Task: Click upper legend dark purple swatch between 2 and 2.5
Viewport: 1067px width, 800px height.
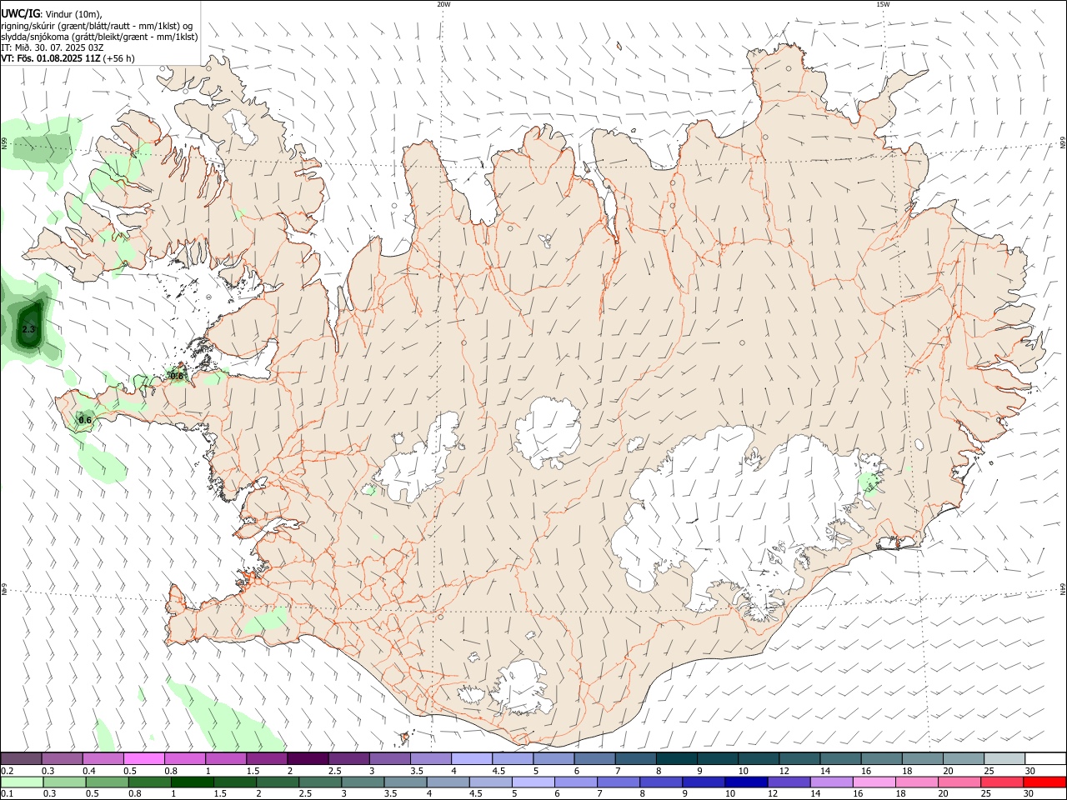Action: tap(308, 759)
